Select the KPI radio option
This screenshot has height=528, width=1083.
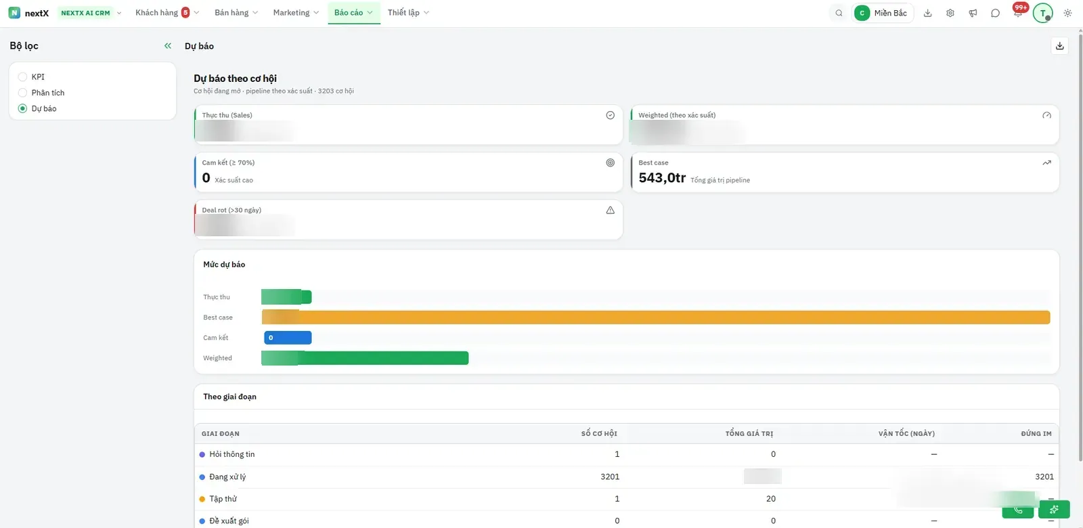point(22,77)
